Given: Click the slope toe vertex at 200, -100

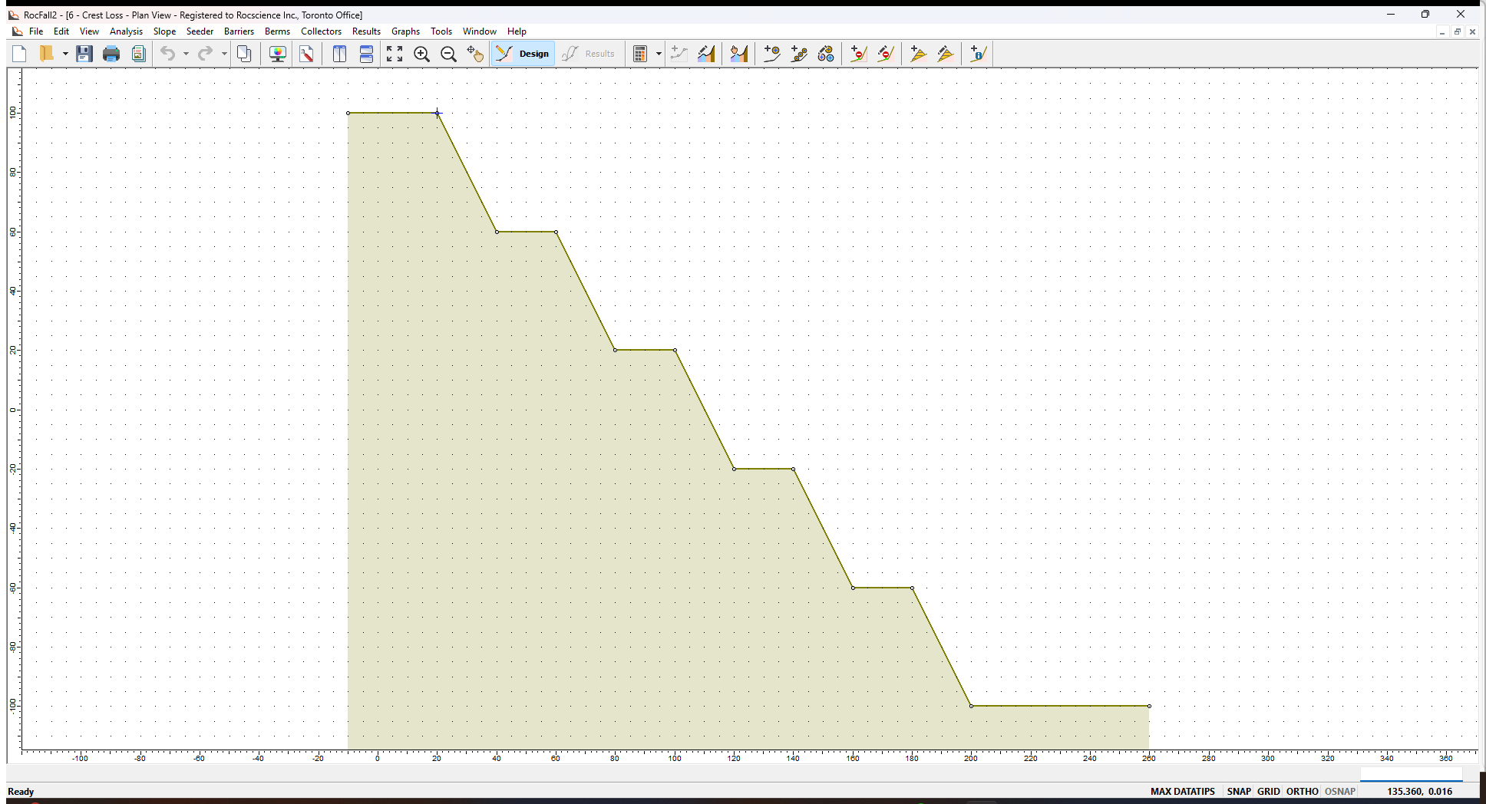Looking at the screenshot, I should pyautogui.click(x=971, y=706).
